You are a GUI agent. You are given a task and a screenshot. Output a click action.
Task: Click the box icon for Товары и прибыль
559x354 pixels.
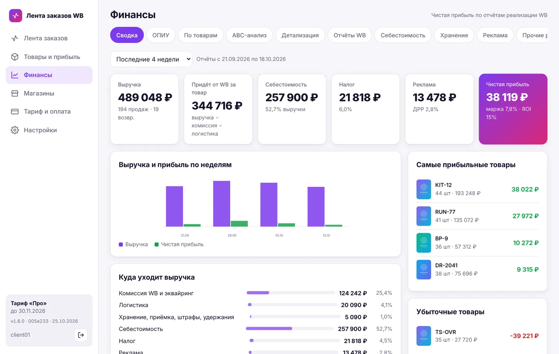tap(15, 57)
